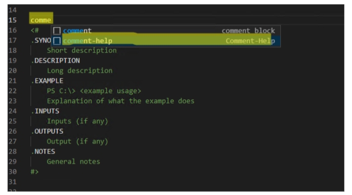Click the .OUTPUTS keyword line

click(47, 131)
